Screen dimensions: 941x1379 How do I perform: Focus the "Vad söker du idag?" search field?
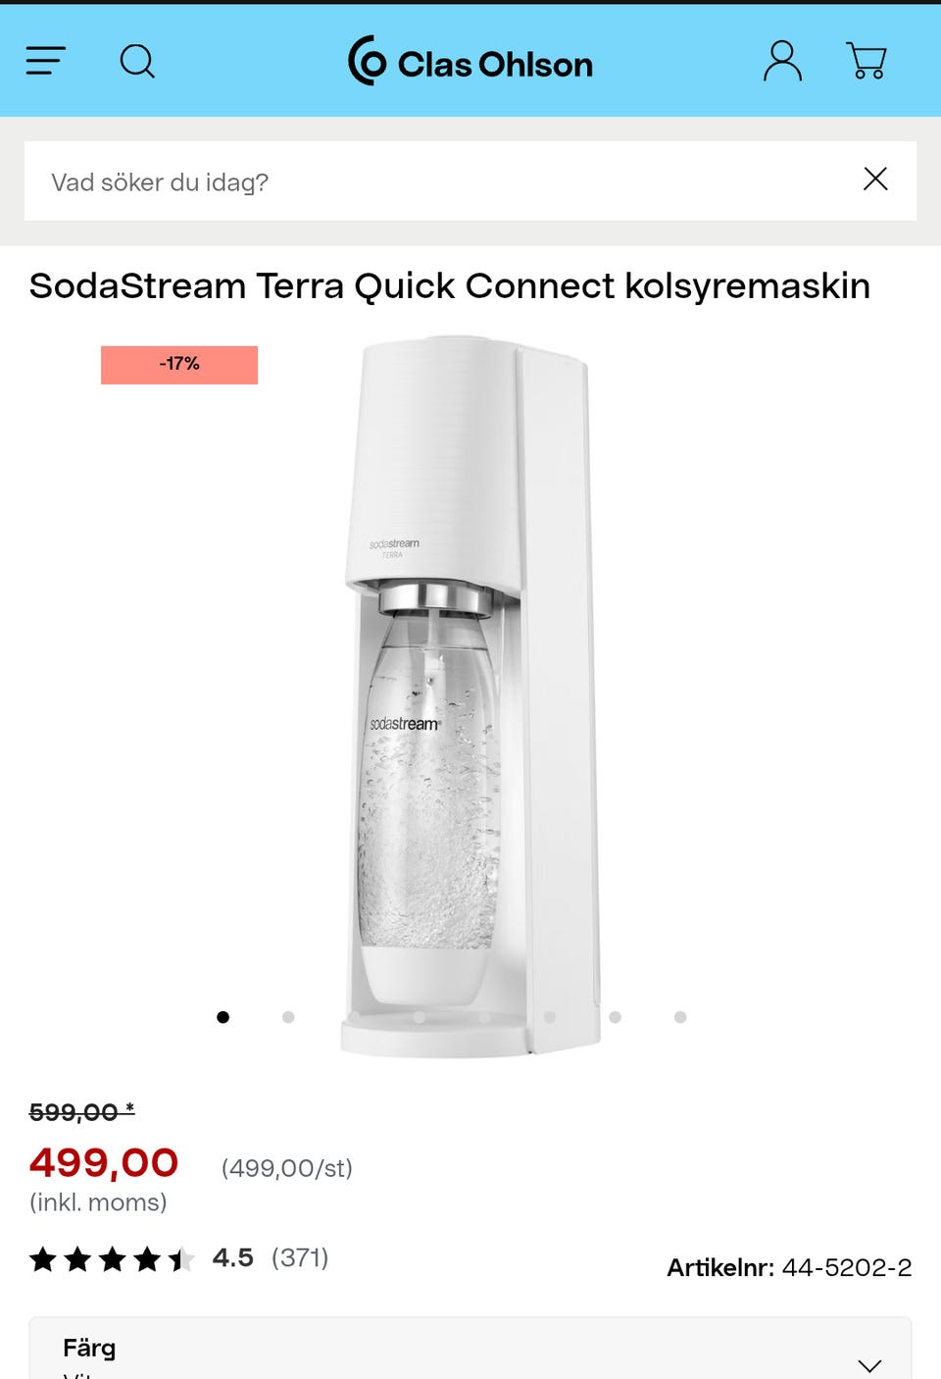pos(441,181)
